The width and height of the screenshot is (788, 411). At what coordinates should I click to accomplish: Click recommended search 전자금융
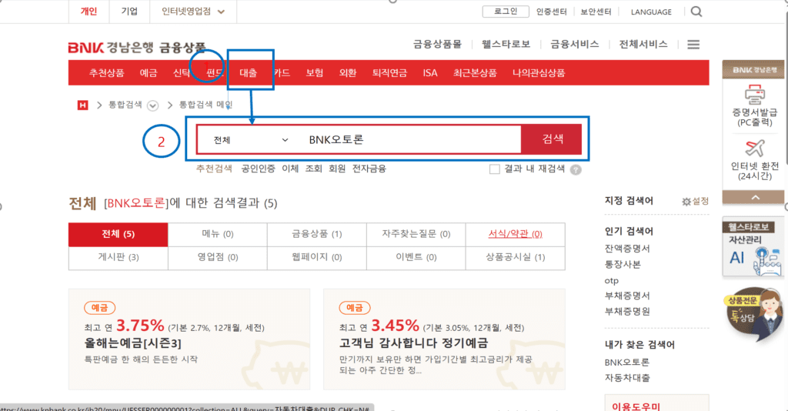[x=369, y=169]
